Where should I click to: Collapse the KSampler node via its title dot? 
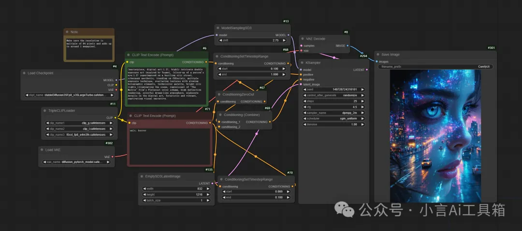(x=303, y=62)
